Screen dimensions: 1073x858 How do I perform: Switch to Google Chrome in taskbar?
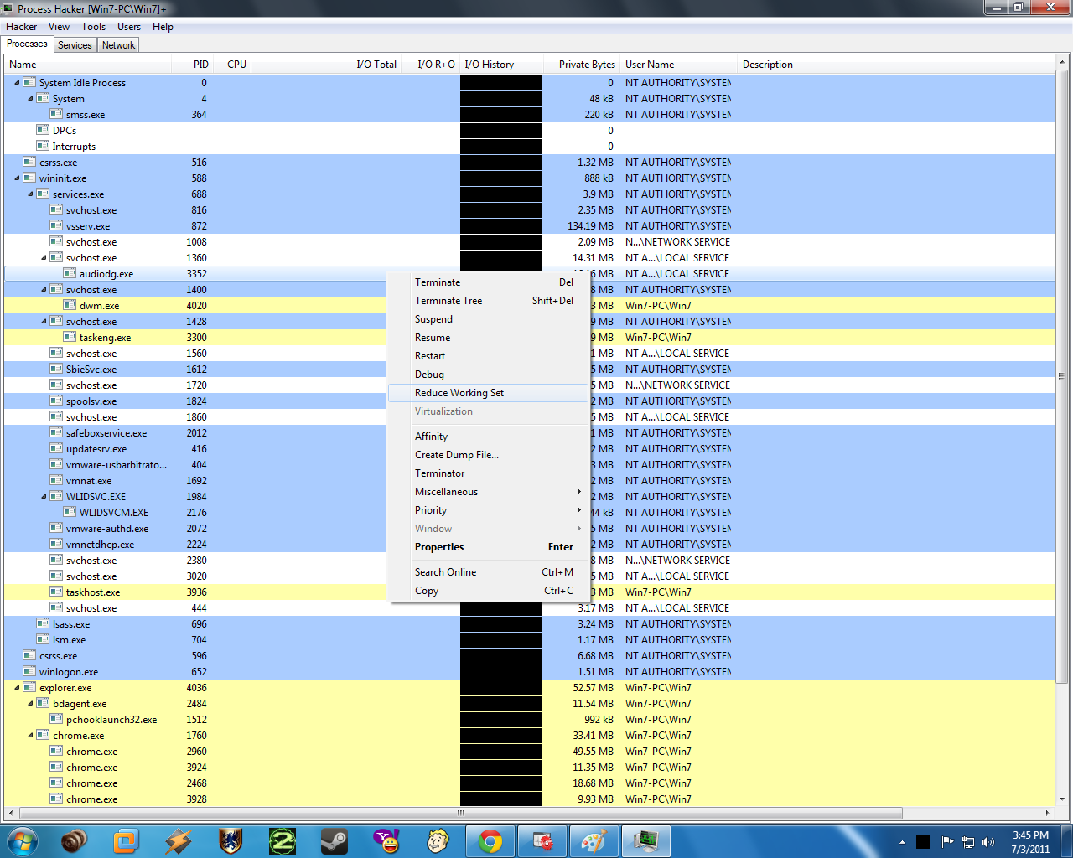coord(490,840)
